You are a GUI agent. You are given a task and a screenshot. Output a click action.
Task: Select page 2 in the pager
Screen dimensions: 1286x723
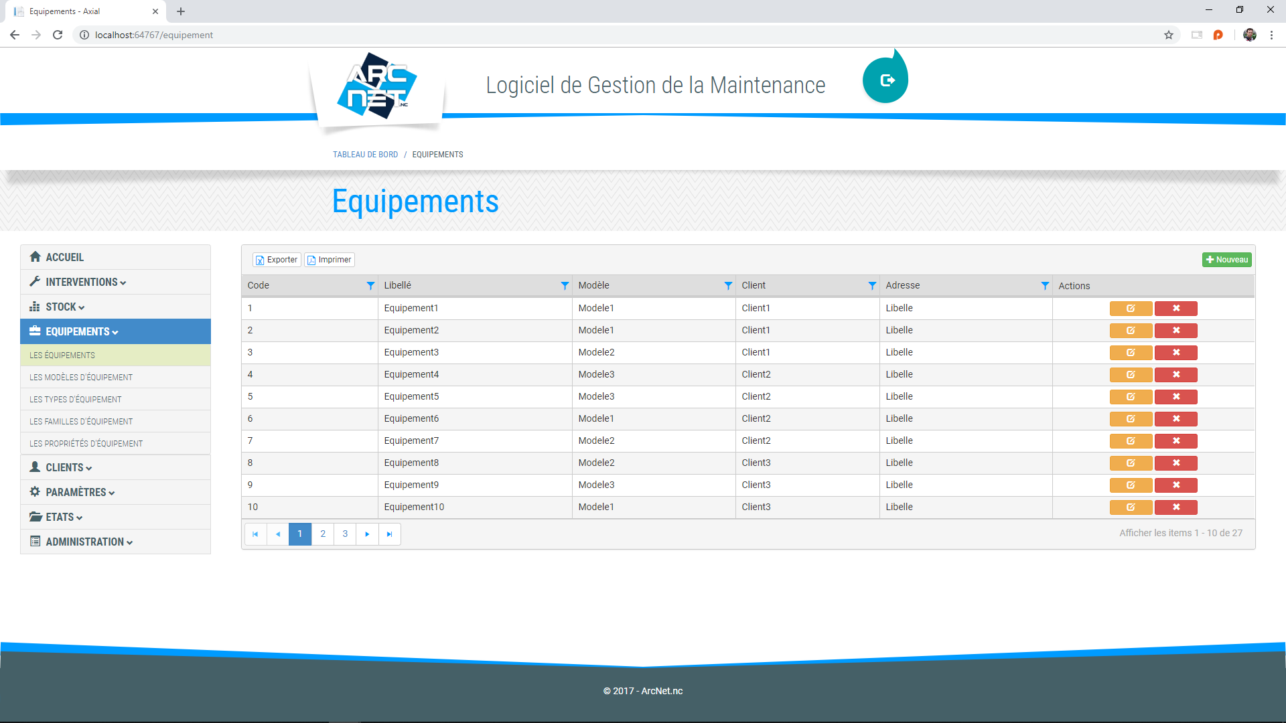coord(323,534)
